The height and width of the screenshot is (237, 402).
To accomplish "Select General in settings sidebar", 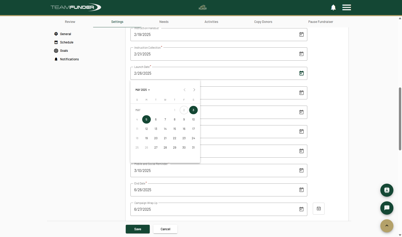I will tap(63, 34).
